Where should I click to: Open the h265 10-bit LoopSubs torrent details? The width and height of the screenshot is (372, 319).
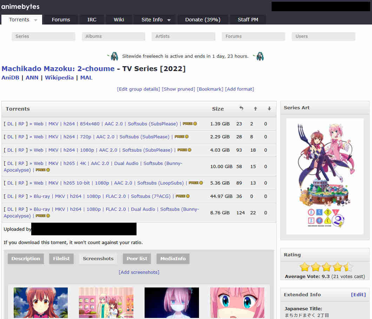109,183
